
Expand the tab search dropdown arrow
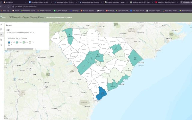tap(1, 2)
